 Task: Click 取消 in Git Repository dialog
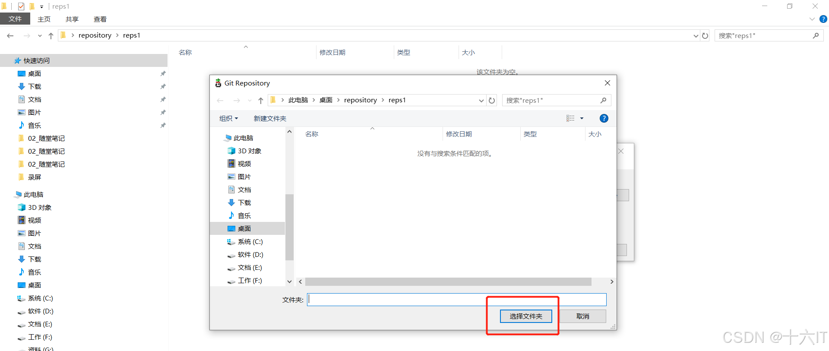[x=583, y=316]
